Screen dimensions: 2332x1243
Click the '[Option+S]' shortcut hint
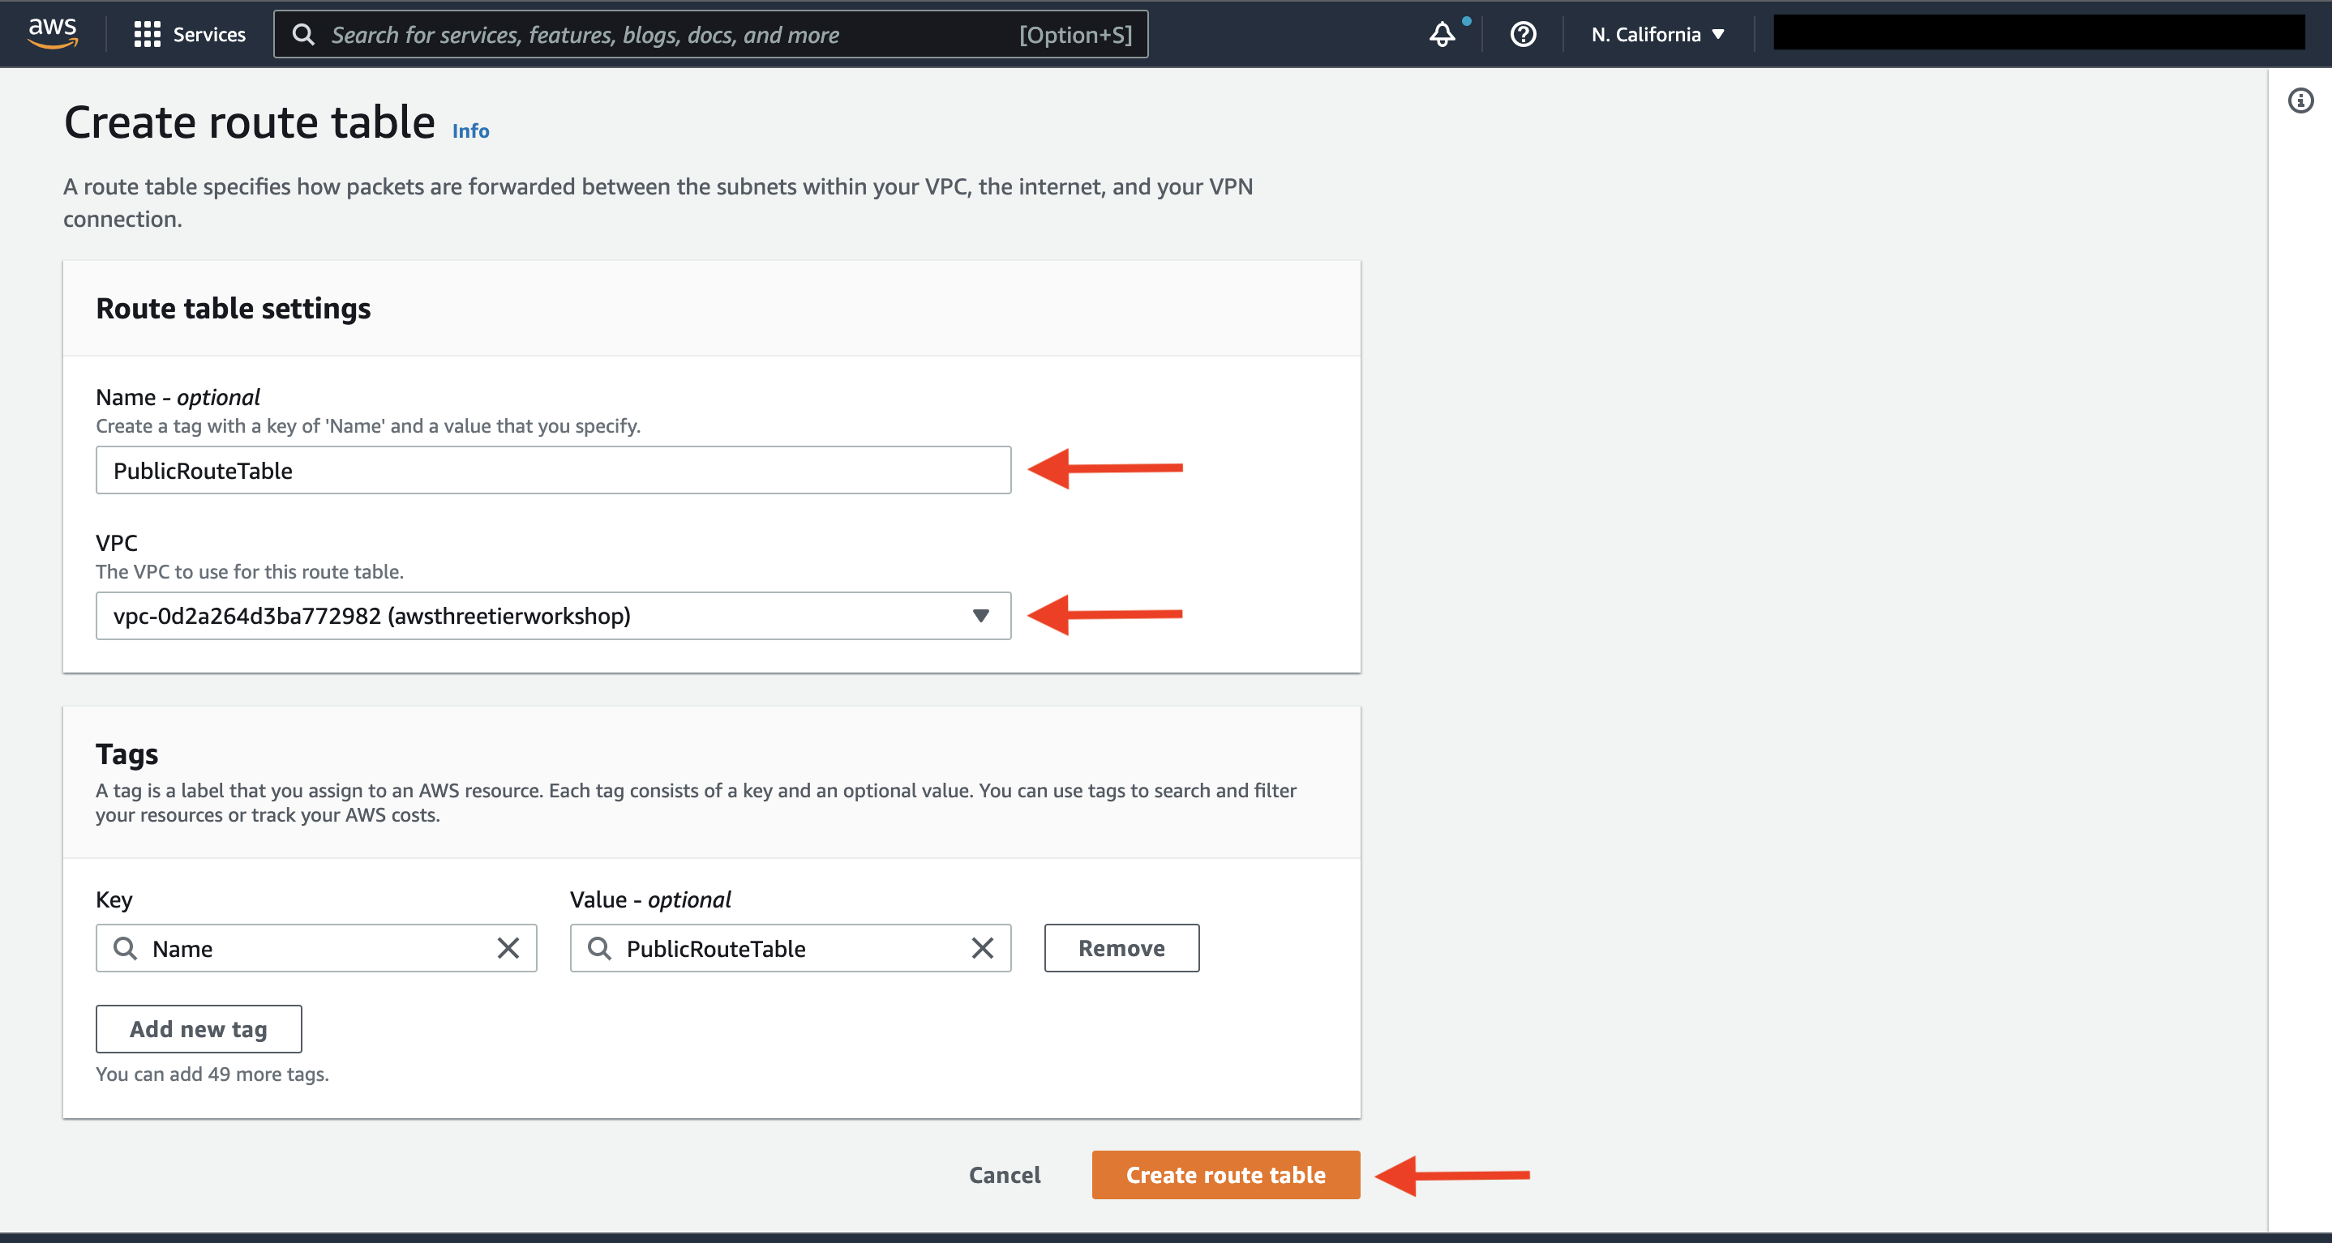pos(1075,34)
